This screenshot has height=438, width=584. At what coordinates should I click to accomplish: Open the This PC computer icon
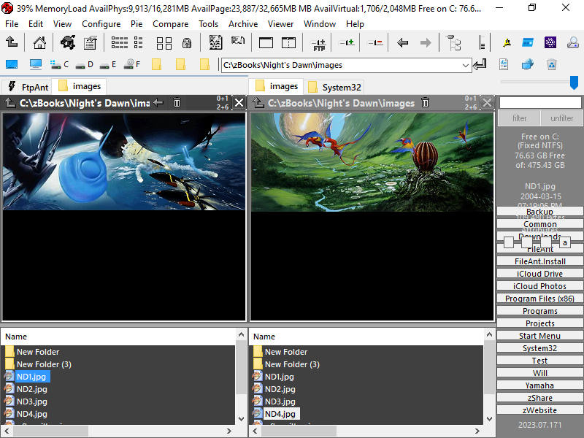point(36,64)
